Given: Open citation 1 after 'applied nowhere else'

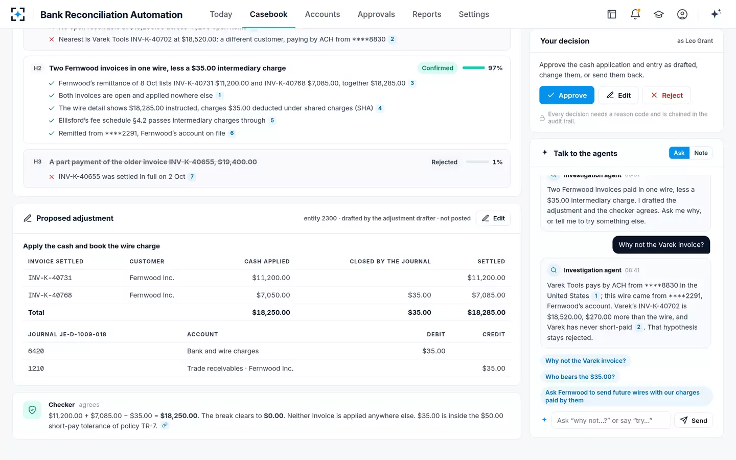Looking at the screenshot, I should click(220, 96).
